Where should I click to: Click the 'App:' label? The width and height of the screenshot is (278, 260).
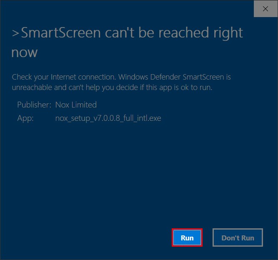tap(25, 118)
